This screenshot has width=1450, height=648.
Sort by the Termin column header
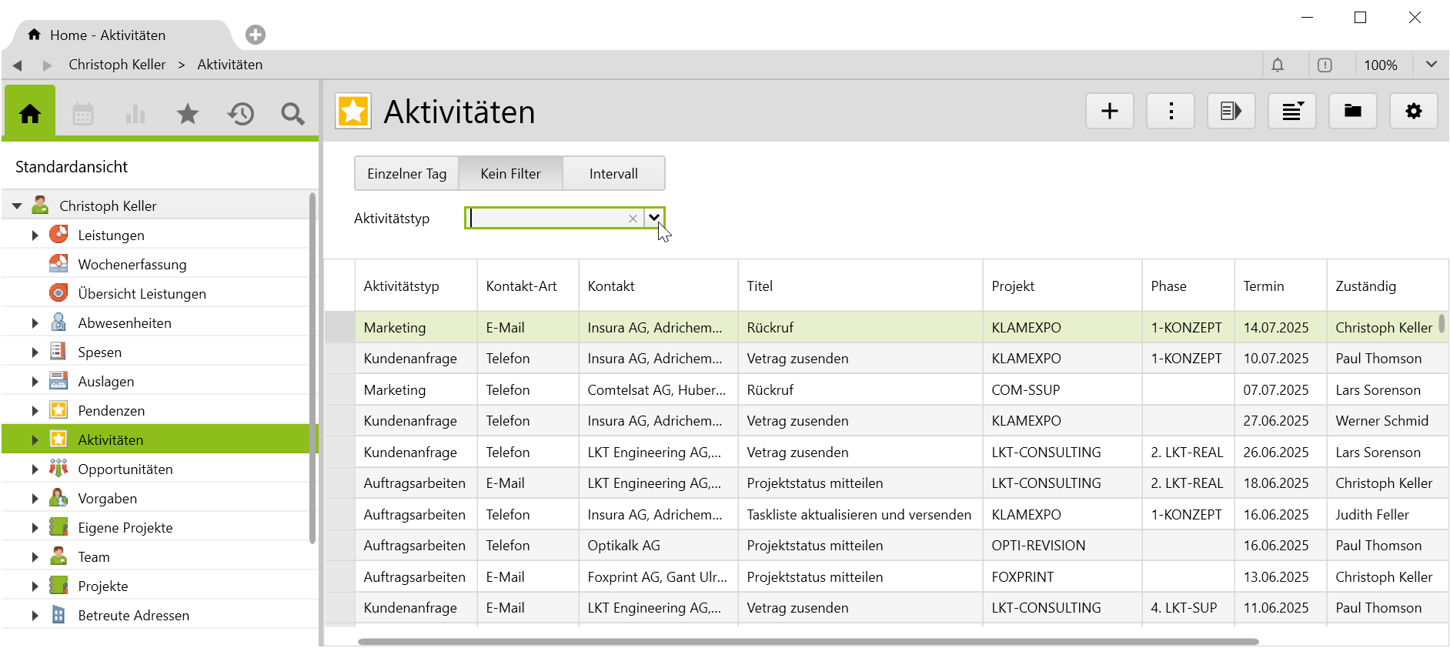pyautogui.click(x=1263, y=286)
